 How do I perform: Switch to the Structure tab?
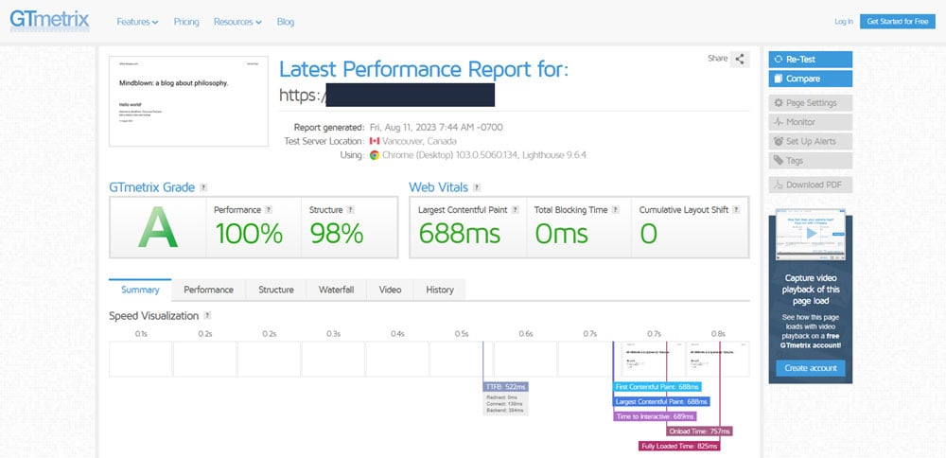tap(276, 290)
